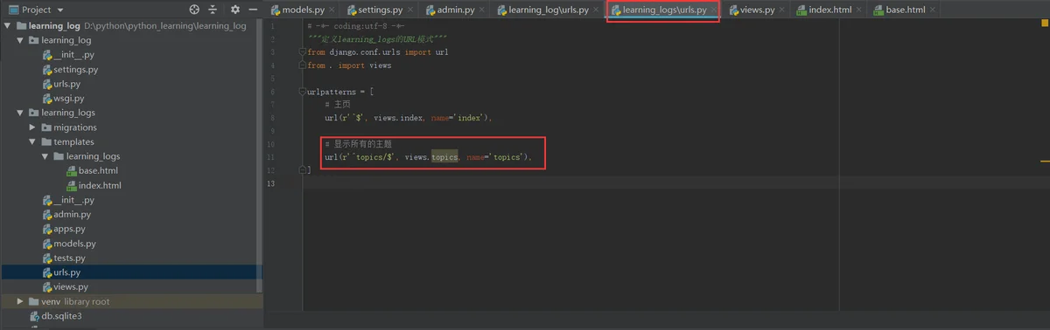Switch to the models.py tab
The image size is (1050, 330).
point(302,10)
